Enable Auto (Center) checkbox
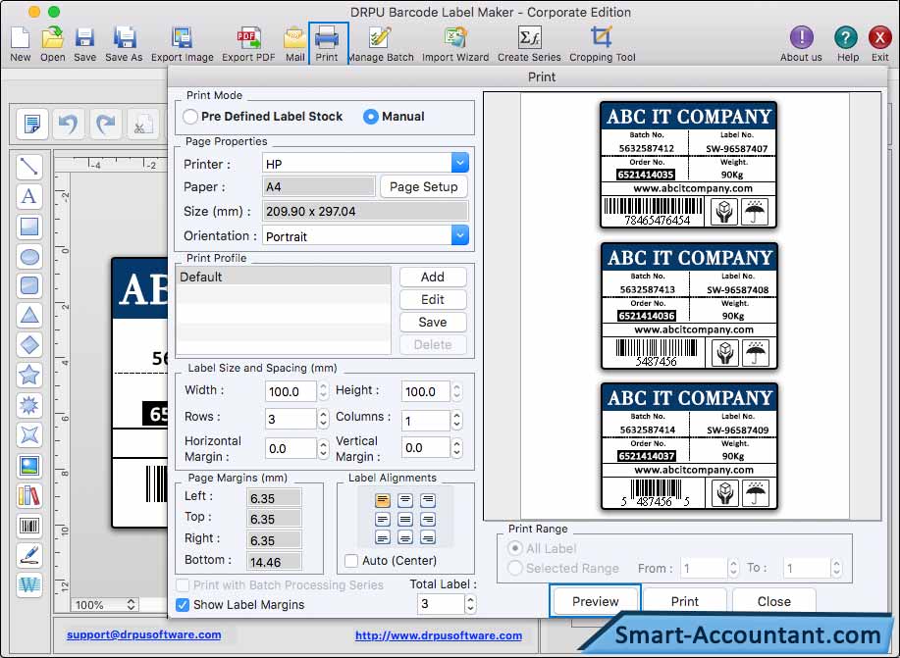Screen dimensions: 900x658 coord(350,561)
